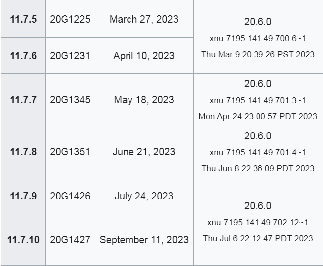Screen dimensions: 323x266
Task: Select build number 20G1231
Action: pyautogui.click(x=70, y=56)
